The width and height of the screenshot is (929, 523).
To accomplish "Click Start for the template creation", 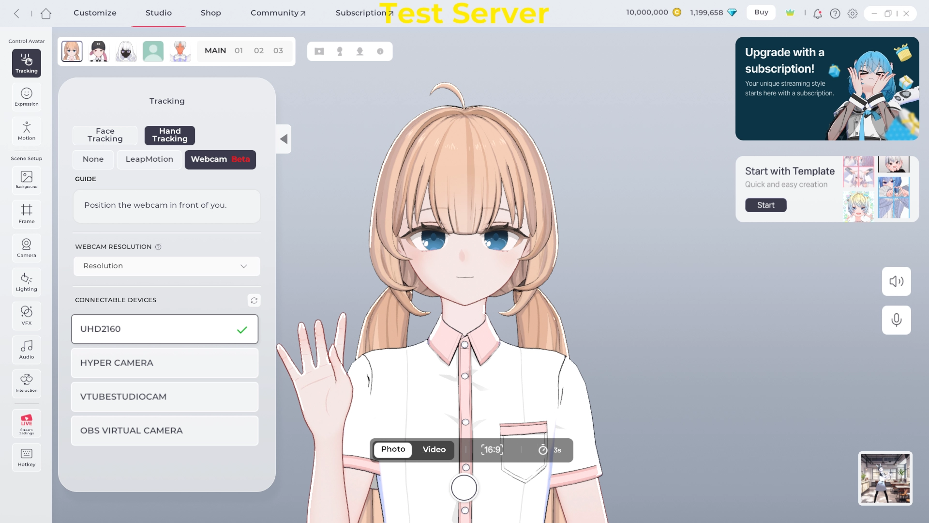I will [765, 205].
